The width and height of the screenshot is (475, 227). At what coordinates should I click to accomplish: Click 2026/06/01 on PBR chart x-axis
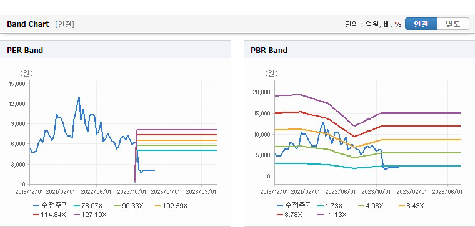447,192
